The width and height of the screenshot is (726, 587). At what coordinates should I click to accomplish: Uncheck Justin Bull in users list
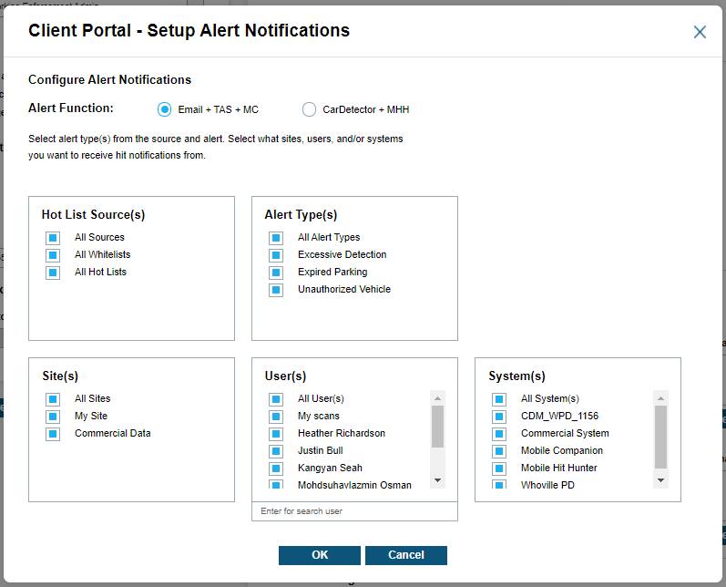(276, 451)
